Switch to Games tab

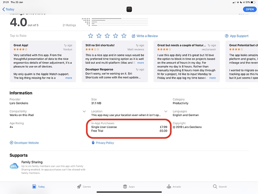point(84,187)
